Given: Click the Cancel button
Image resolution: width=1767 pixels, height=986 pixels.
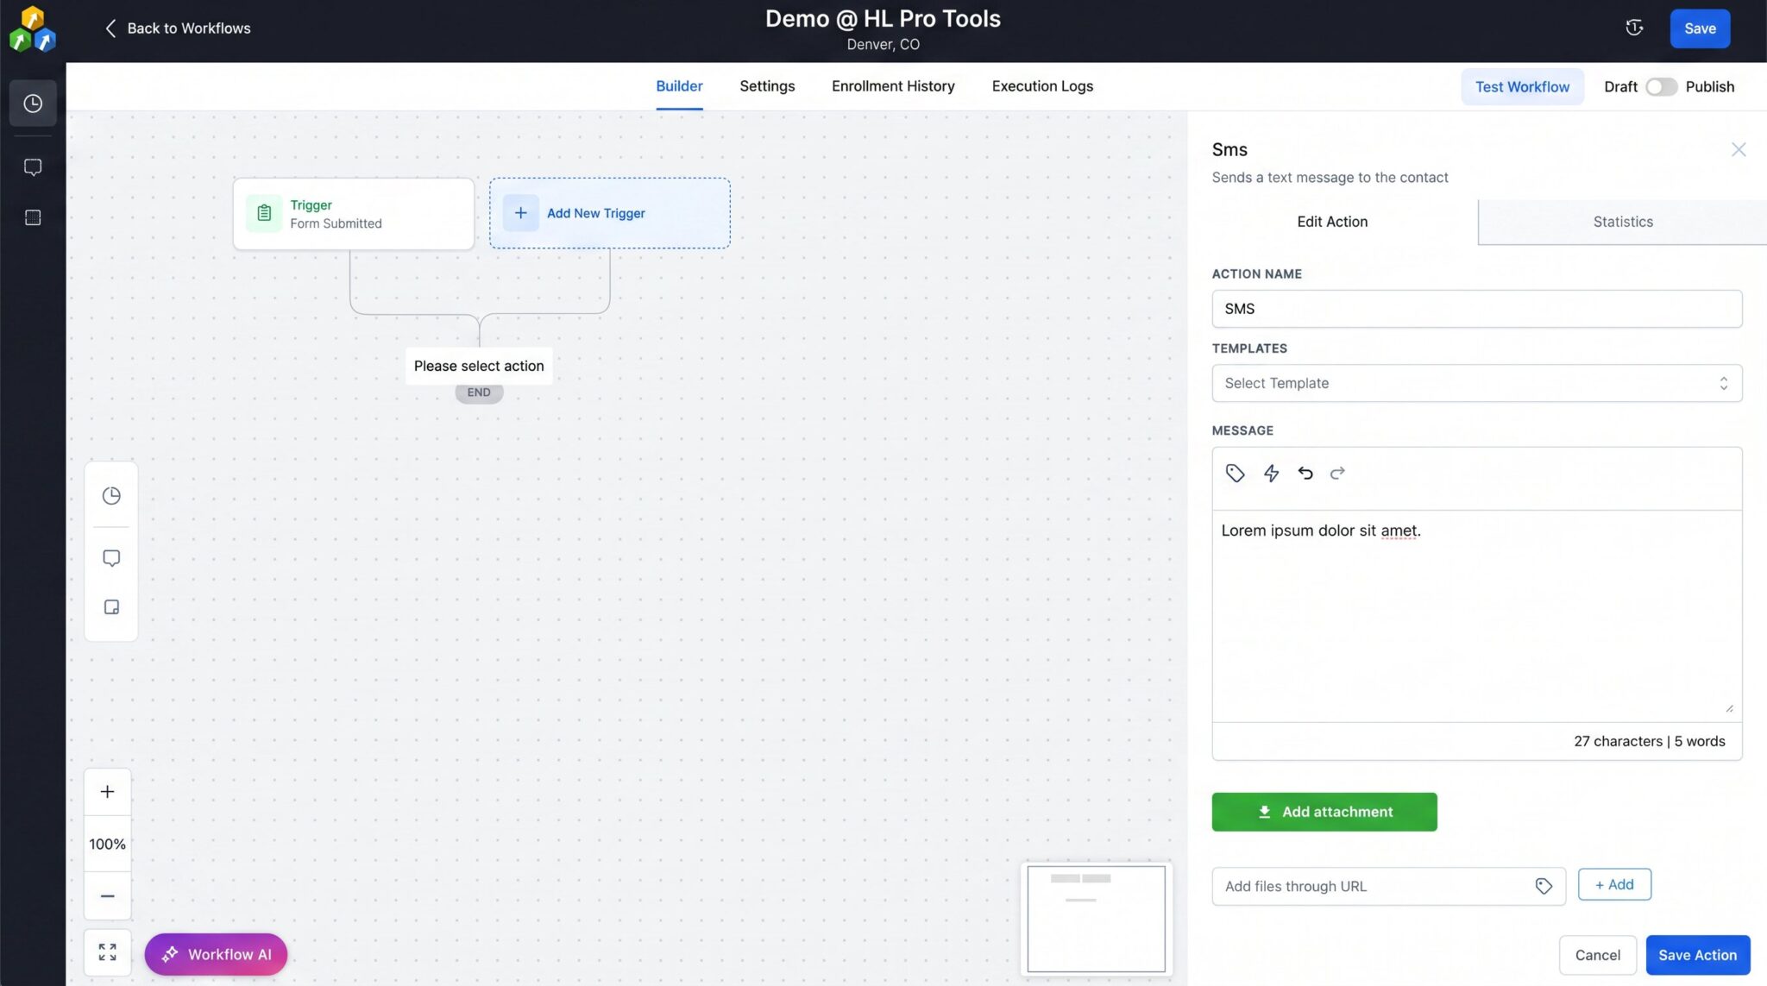Looking at the screenshot, I should [x=1597, y=955].
